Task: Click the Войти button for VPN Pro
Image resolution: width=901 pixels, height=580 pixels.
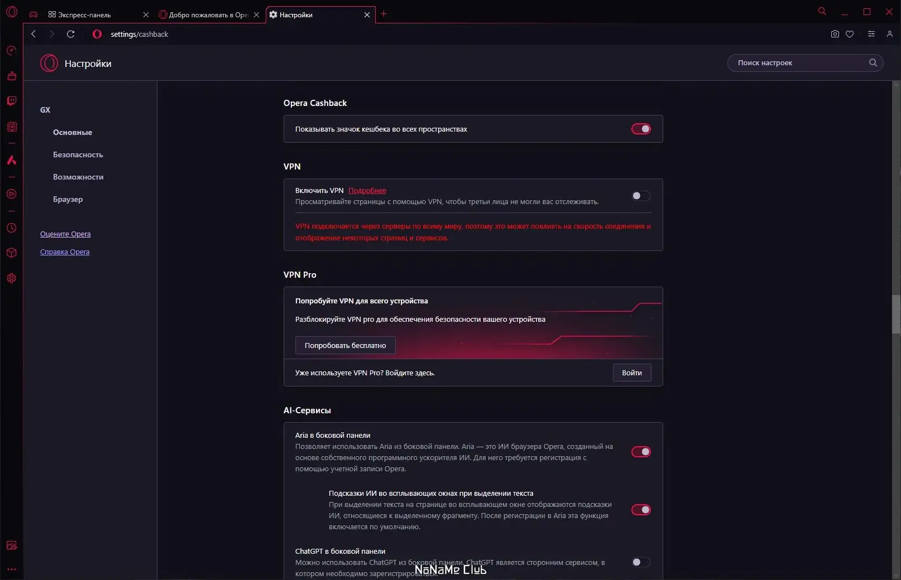Action: click(632, 373)
